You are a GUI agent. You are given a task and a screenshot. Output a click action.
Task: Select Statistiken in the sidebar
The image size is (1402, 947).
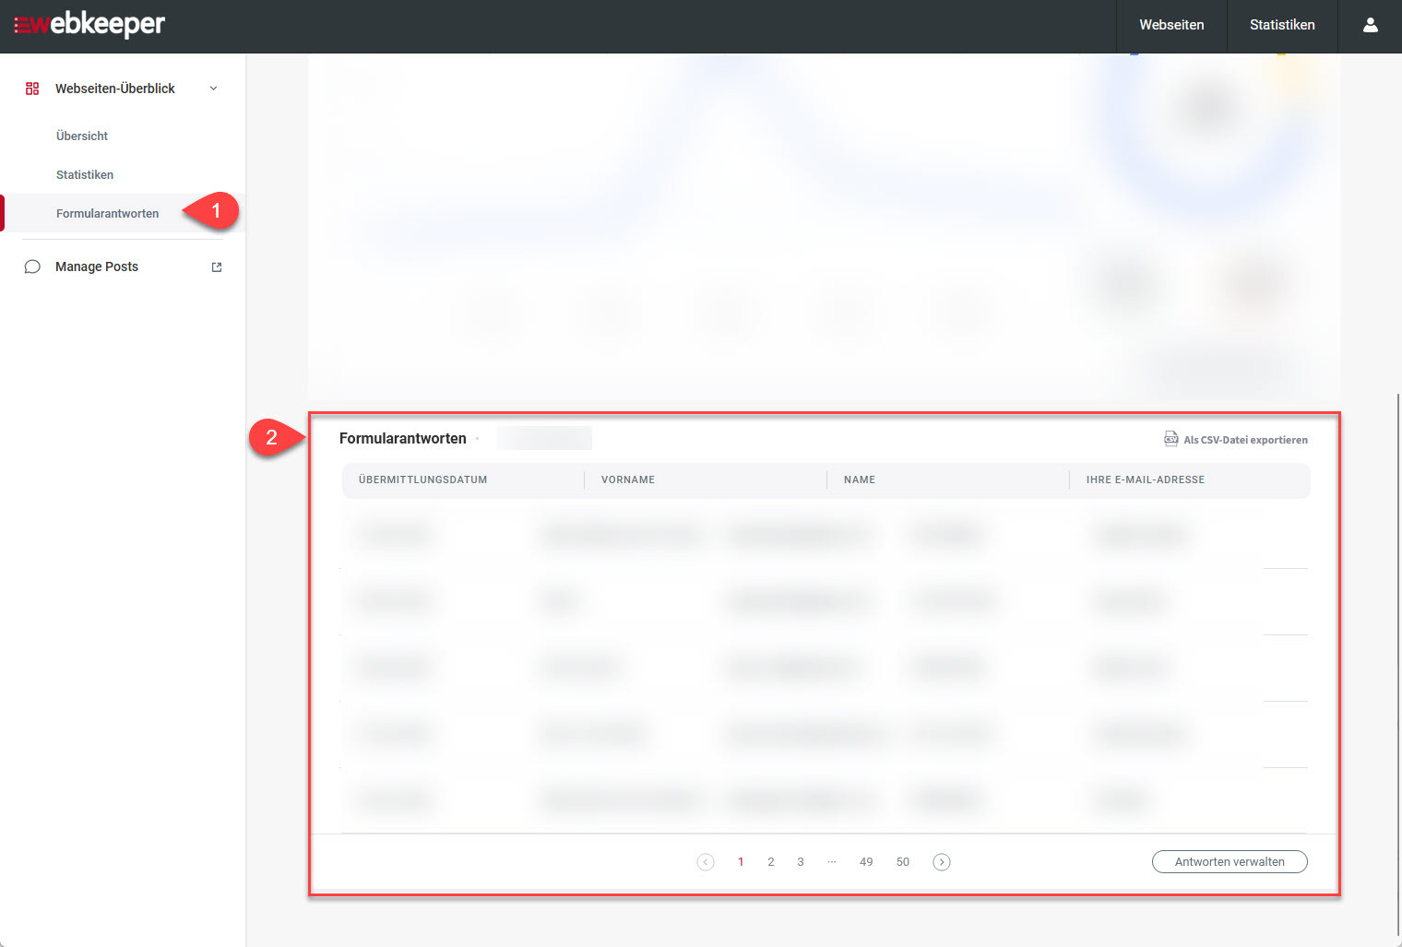[85, 174]
